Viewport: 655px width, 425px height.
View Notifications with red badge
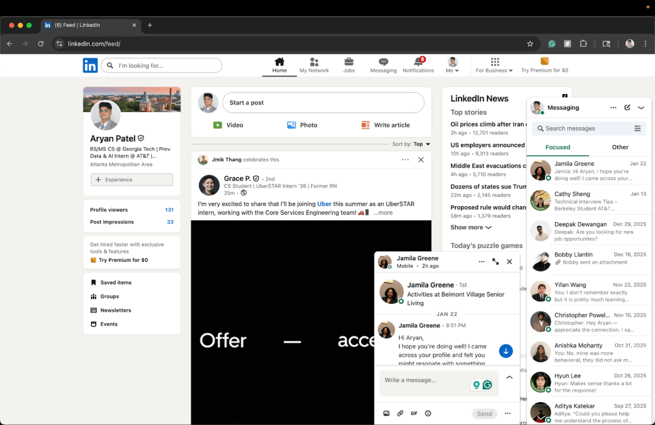pyautogui.click(x=418, y=65)
